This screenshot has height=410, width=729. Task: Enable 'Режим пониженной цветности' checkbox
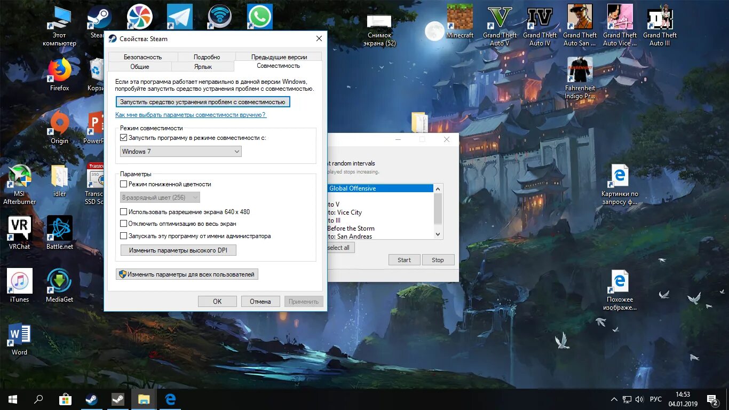coord(124,184)
